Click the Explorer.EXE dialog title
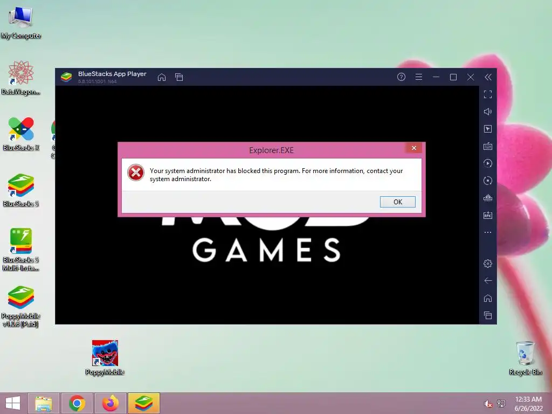The width and height of the screenshot is (552, 414). pyautogui.click(x=271, y=150)
